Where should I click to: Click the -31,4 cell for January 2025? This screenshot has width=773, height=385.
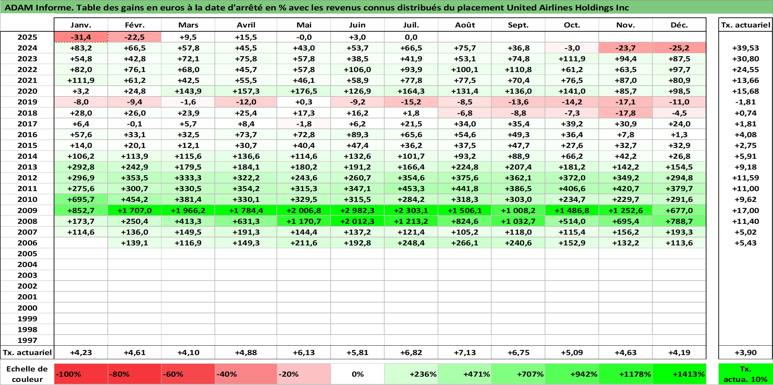(81, 37)
